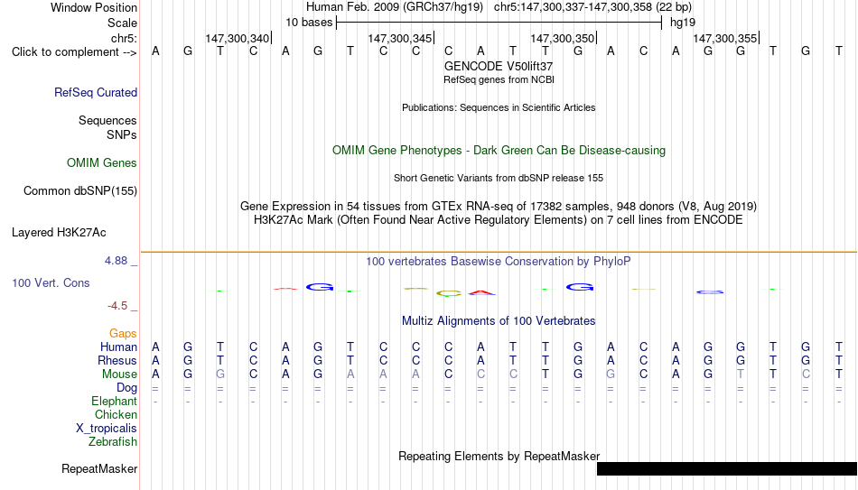Click the Sequences track label
Viewport: 858px width, 490px height.
click(x=107, y=120)
